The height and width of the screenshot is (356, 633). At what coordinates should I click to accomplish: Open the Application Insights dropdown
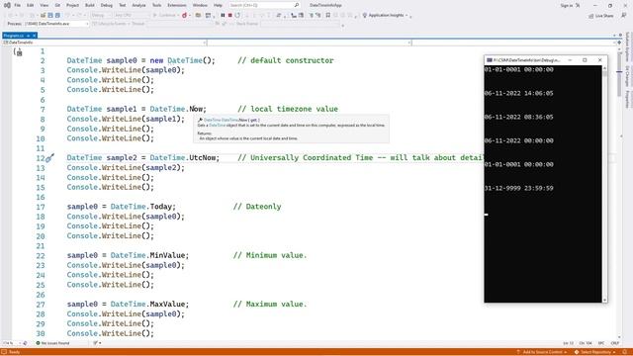click(x=387, y=16)
